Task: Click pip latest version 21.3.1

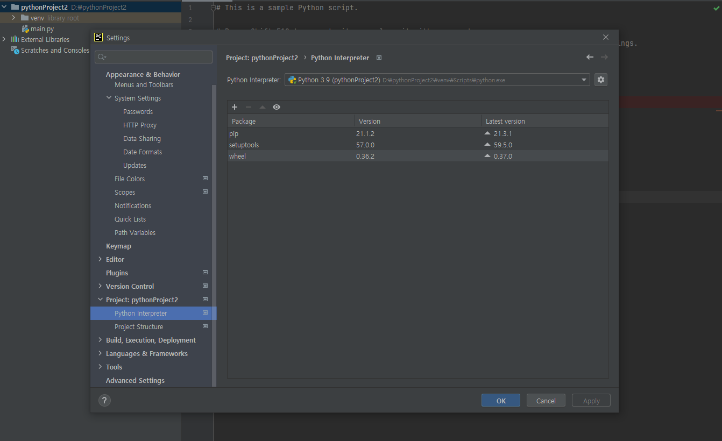Action: [x=502, y=133]
